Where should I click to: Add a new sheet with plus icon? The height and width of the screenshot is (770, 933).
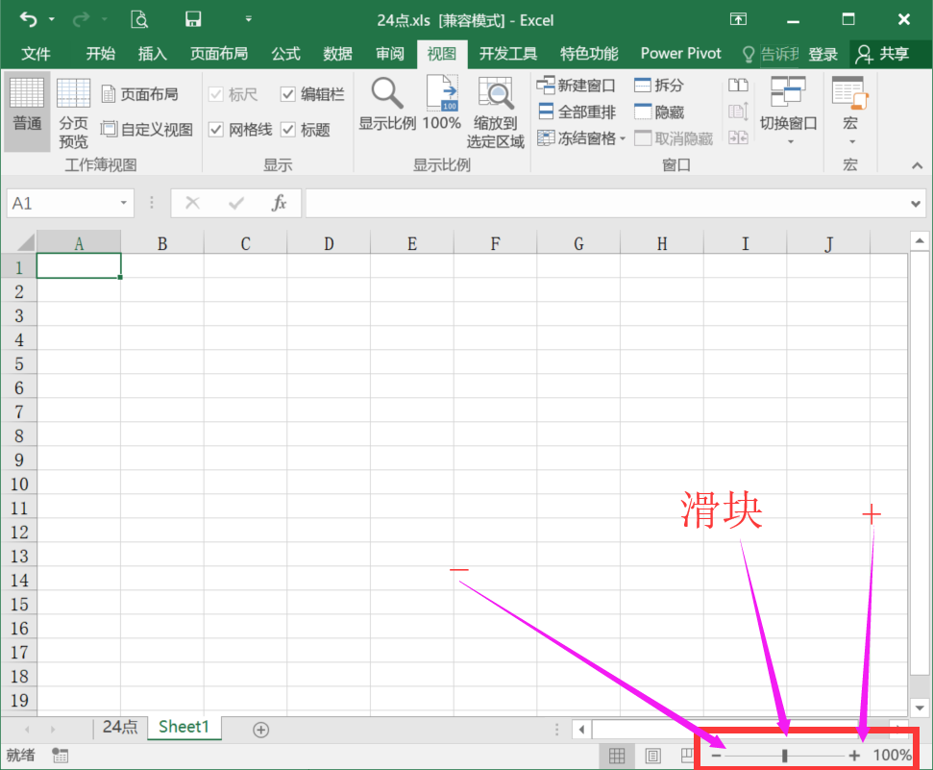tap(260, 730)
